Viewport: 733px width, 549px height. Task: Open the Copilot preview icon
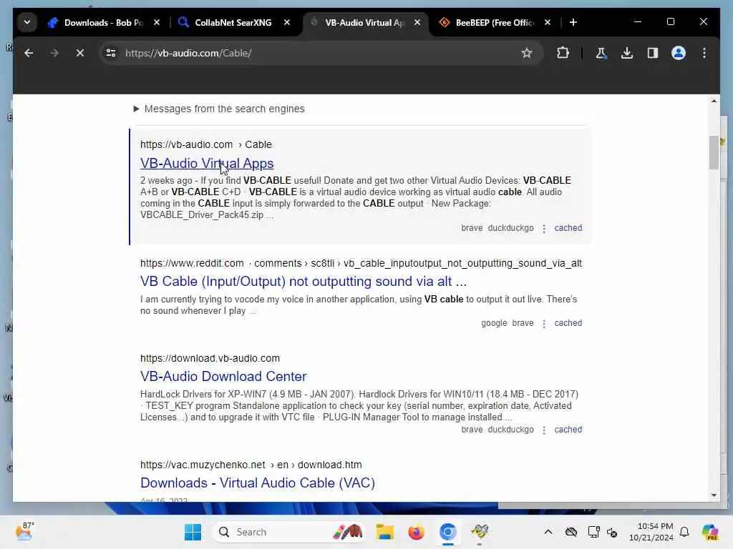point(710,532)
